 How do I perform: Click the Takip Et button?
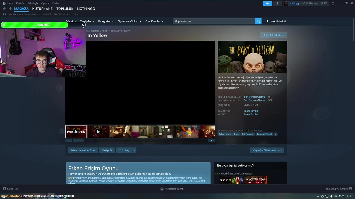[x=107, y=150]
